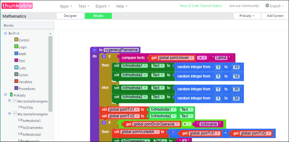The width and height of the screenshot is (289, 142).
Task: Click the Add Screen button
Action: point(275,16)
